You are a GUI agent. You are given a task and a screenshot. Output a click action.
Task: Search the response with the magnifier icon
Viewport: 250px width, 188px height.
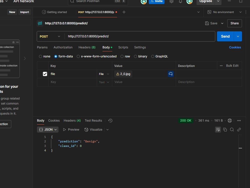tap(232, 130)
